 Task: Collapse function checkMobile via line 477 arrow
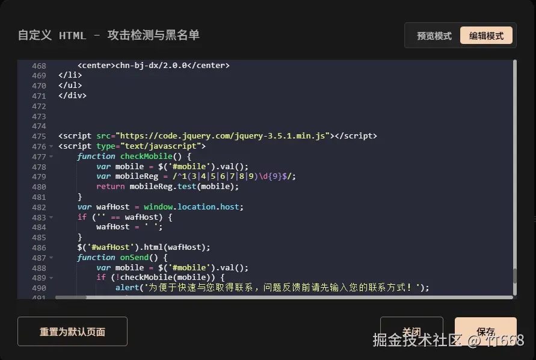click(x=51, y=156)
